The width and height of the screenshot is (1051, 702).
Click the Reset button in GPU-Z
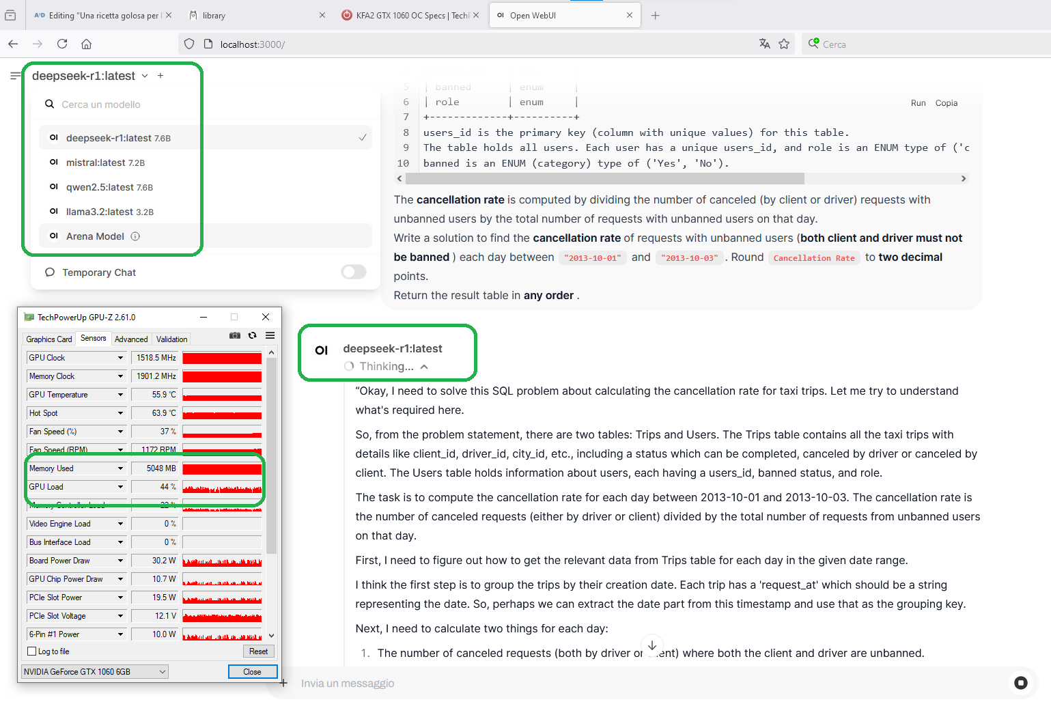tap(258, 651)
